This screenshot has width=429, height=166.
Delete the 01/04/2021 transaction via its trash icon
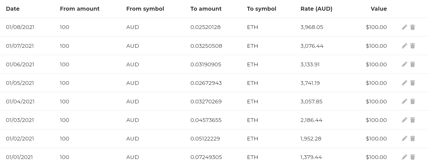click(412, 101)
